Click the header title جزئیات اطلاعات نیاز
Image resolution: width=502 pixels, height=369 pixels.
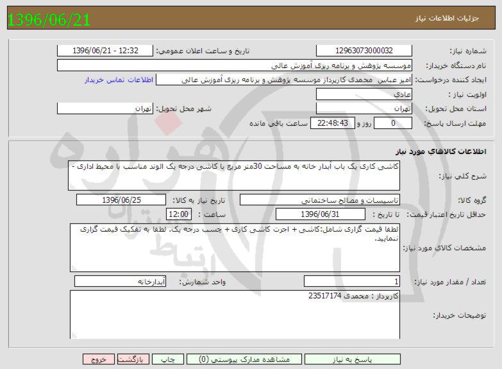pyautogui.click(x=447, y=18)
